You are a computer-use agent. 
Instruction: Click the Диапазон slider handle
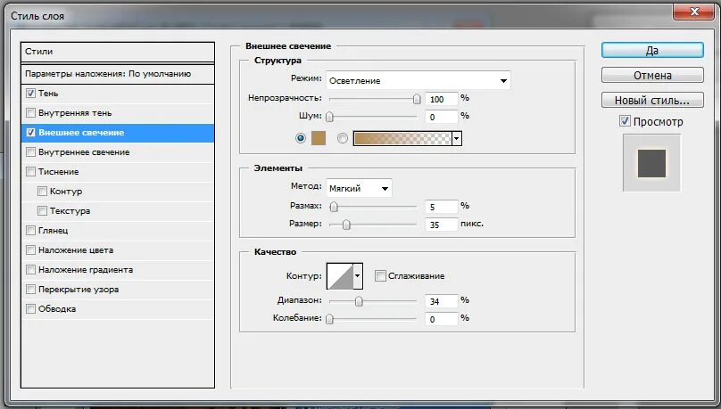(359, 301)
